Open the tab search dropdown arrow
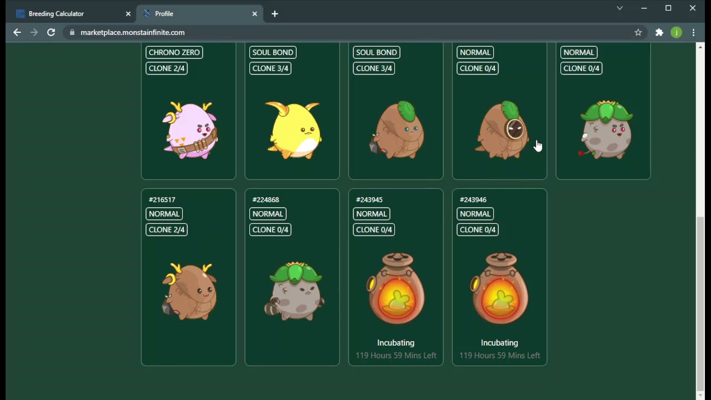This screenshot has width=711, height=400. 620,8
